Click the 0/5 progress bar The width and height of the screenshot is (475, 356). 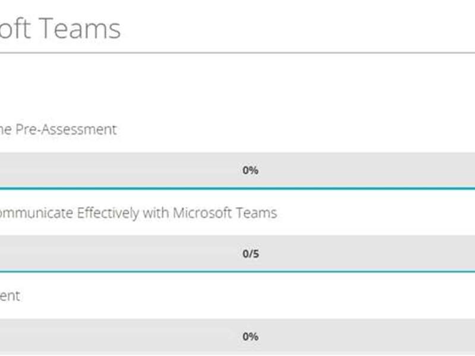[x=356, y=254]
